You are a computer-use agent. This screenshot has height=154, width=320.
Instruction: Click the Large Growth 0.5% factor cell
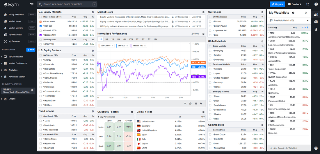tap(129, 127)
